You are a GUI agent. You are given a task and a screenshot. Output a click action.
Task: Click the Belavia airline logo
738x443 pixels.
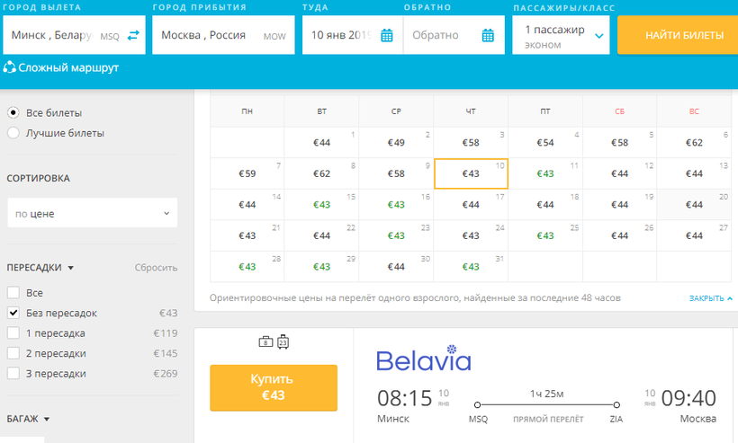(423, 359)
